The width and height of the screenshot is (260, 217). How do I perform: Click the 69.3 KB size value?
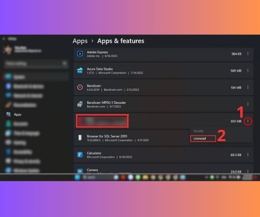coord(236,155)
